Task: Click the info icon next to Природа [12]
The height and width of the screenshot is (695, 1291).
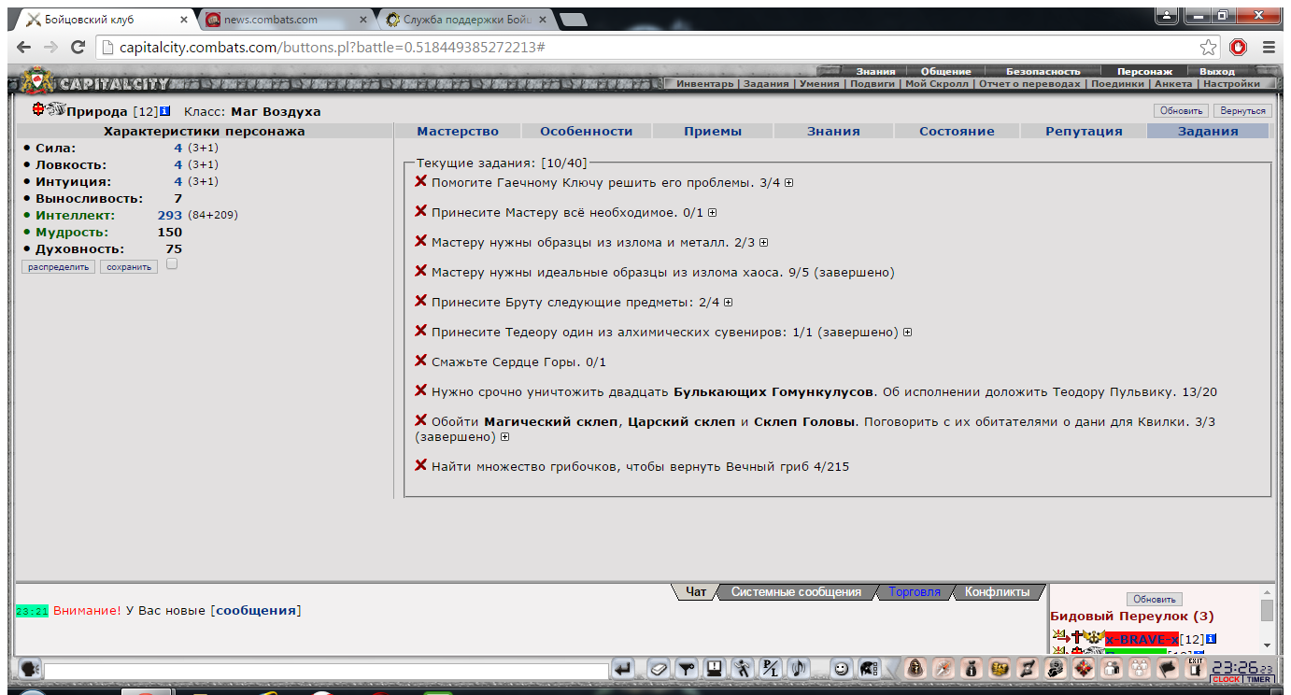Action: tap(164, 111)
